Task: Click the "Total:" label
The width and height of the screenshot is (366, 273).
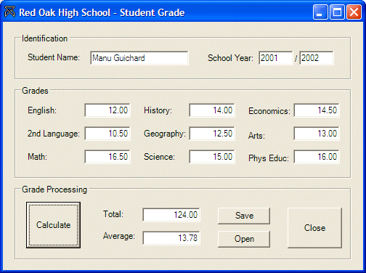Action: tap(113, 214)
